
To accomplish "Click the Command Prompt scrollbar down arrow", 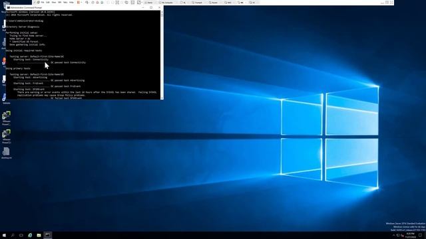I will click(162, 98).
